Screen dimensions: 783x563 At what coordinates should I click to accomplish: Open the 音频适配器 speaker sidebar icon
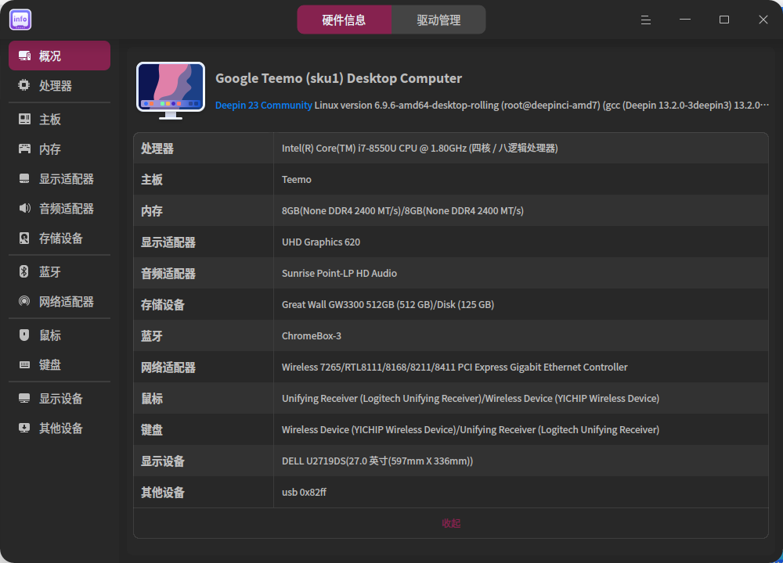click(24, 208)
